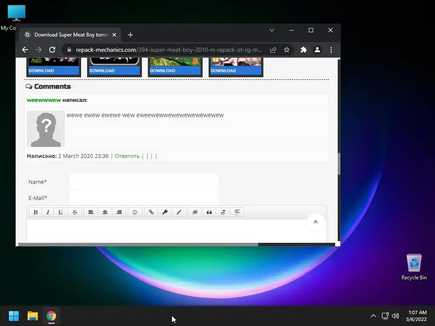Open the font size tool

(223, 212)
